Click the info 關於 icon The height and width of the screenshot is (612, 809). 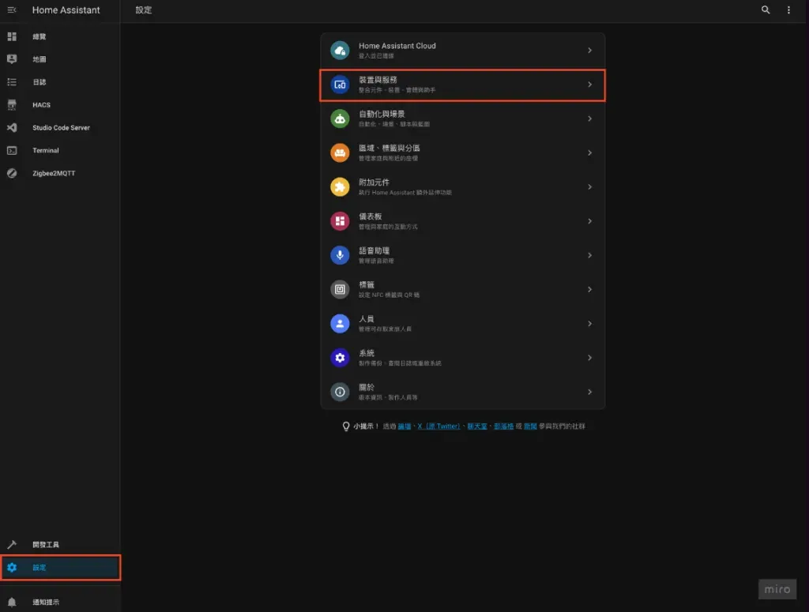click(x=340, y=392)
